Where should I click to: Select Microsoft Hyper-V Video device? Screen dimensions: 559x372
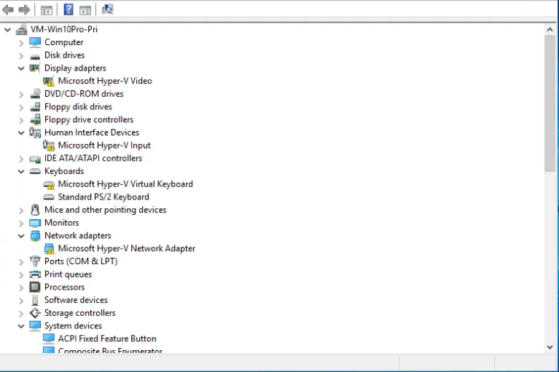[x=105, y=81]
